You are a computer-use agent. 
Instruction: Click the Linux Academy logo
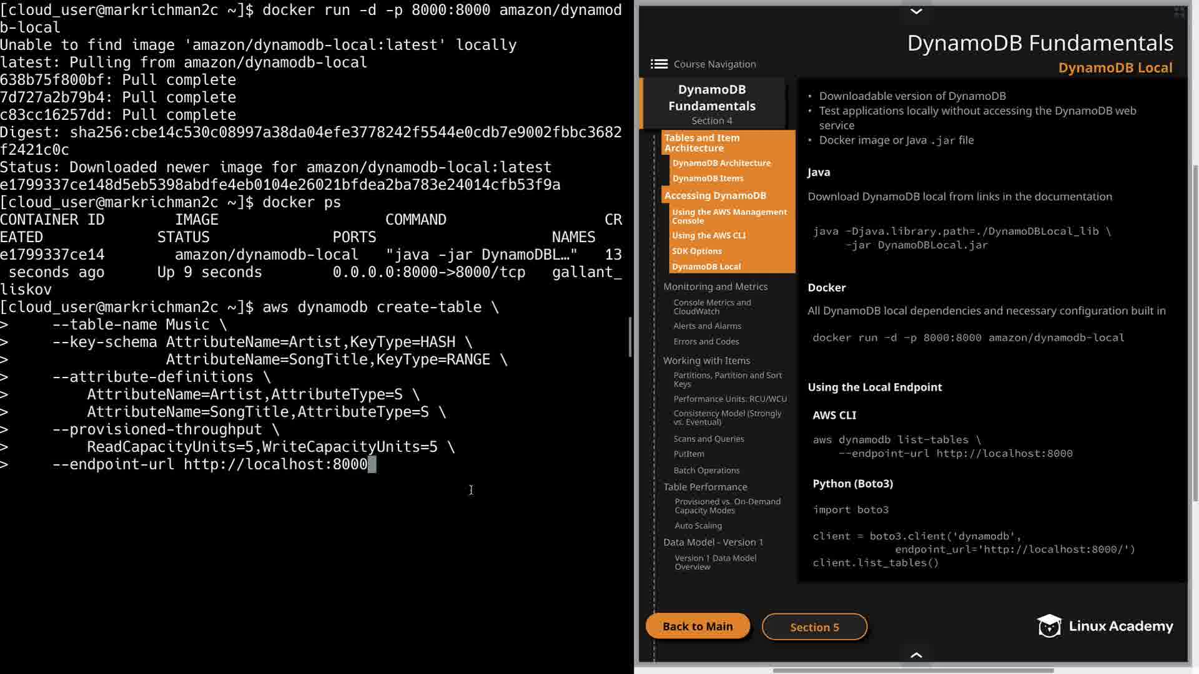point(1105,626)
